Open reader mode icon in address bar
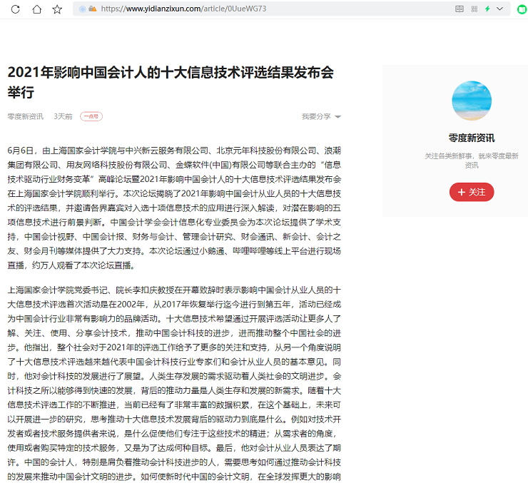This screenshot has width=528, height=483. coord(460,9)
